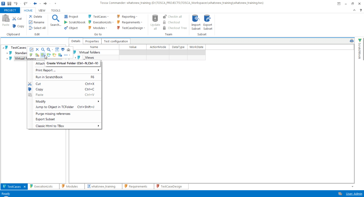Image resolution: width=364 pixels, height=197 pixels.
Task: Switch to the Properties tab
Action: [x=92, y=41]
